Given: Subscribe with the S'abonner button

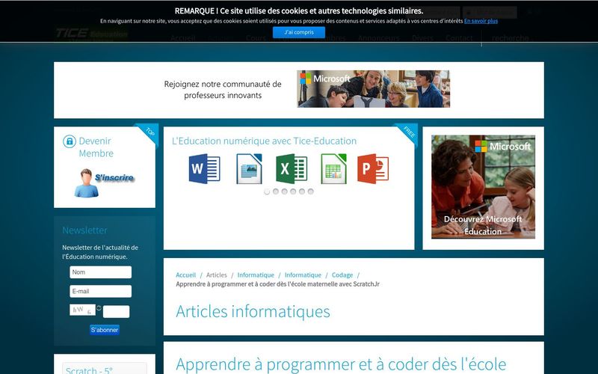Looking at the screenshot, I should [105, 330].
